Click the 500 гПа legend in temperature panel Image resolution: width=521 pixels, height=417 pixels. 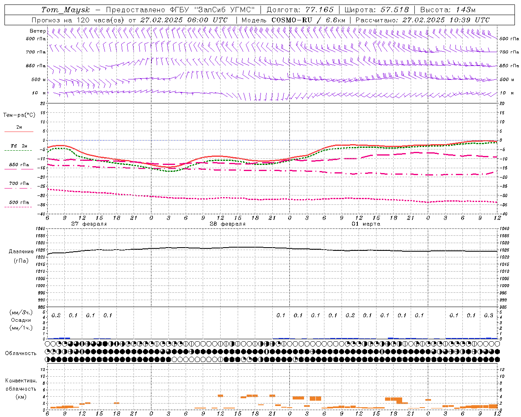[19, 202]
